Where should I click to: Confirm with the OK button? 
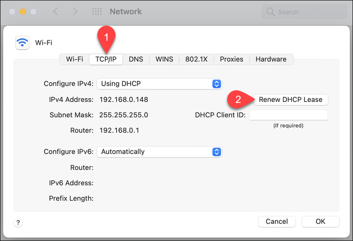[320, 222]
